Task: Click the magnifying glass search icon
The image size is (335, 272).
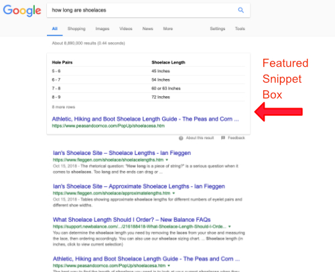Action: (241, 10)
